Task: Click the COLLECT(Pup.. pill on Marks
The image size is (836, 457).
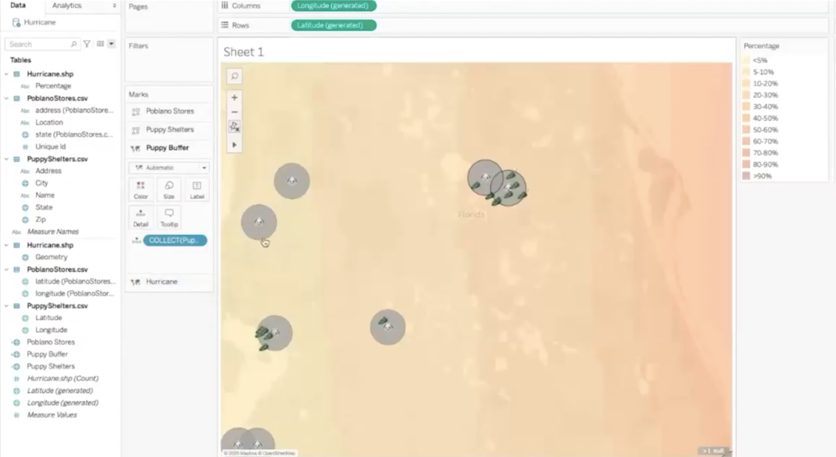Action: click(176, 240)
